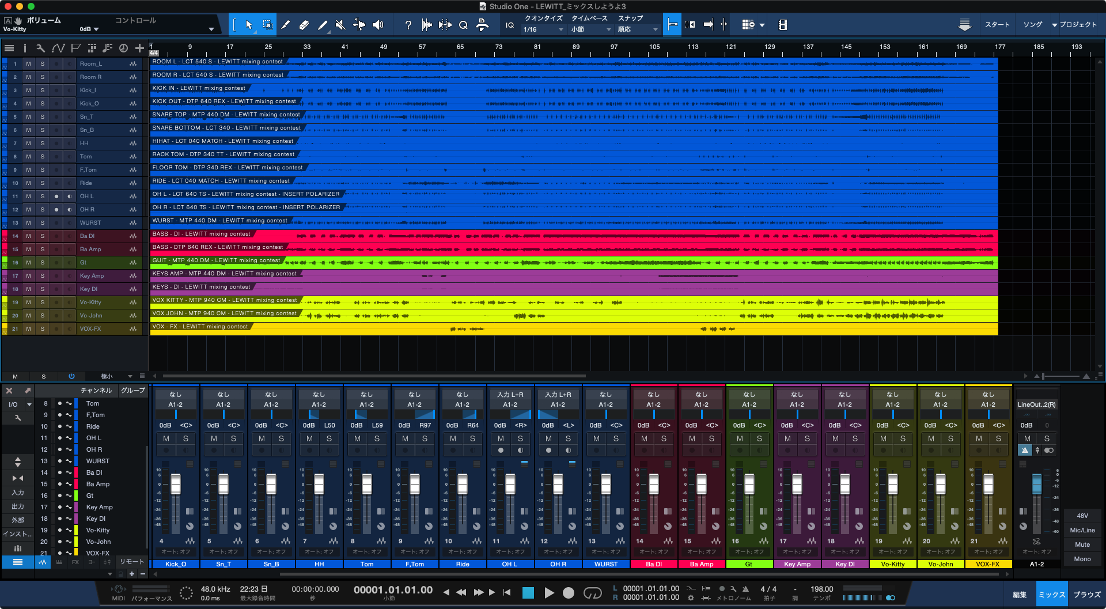This screenshot has height=609, width=1106.
Task: Select the Mute tool
Action: point(340,25)
